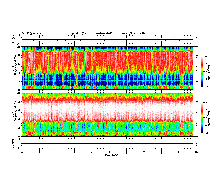Click the ch.3 voltage waveform trace
221x171 pixels.
pyautogui.click(x=107, y=143)
